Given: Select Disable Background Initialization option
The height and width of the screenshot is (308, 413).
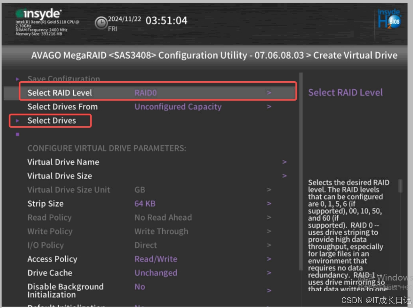Looking at the screenshot, I should coord(66,290).
